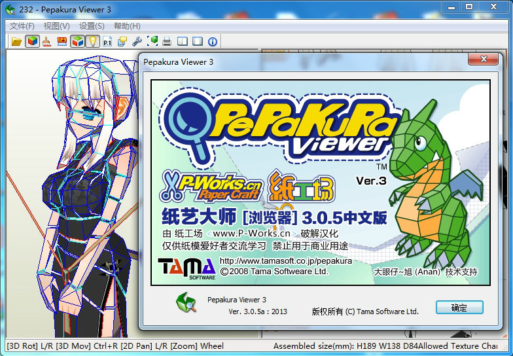Open a file with the folder icon
The width and height of the screenshot is (513, 356).
click(16, 42)
